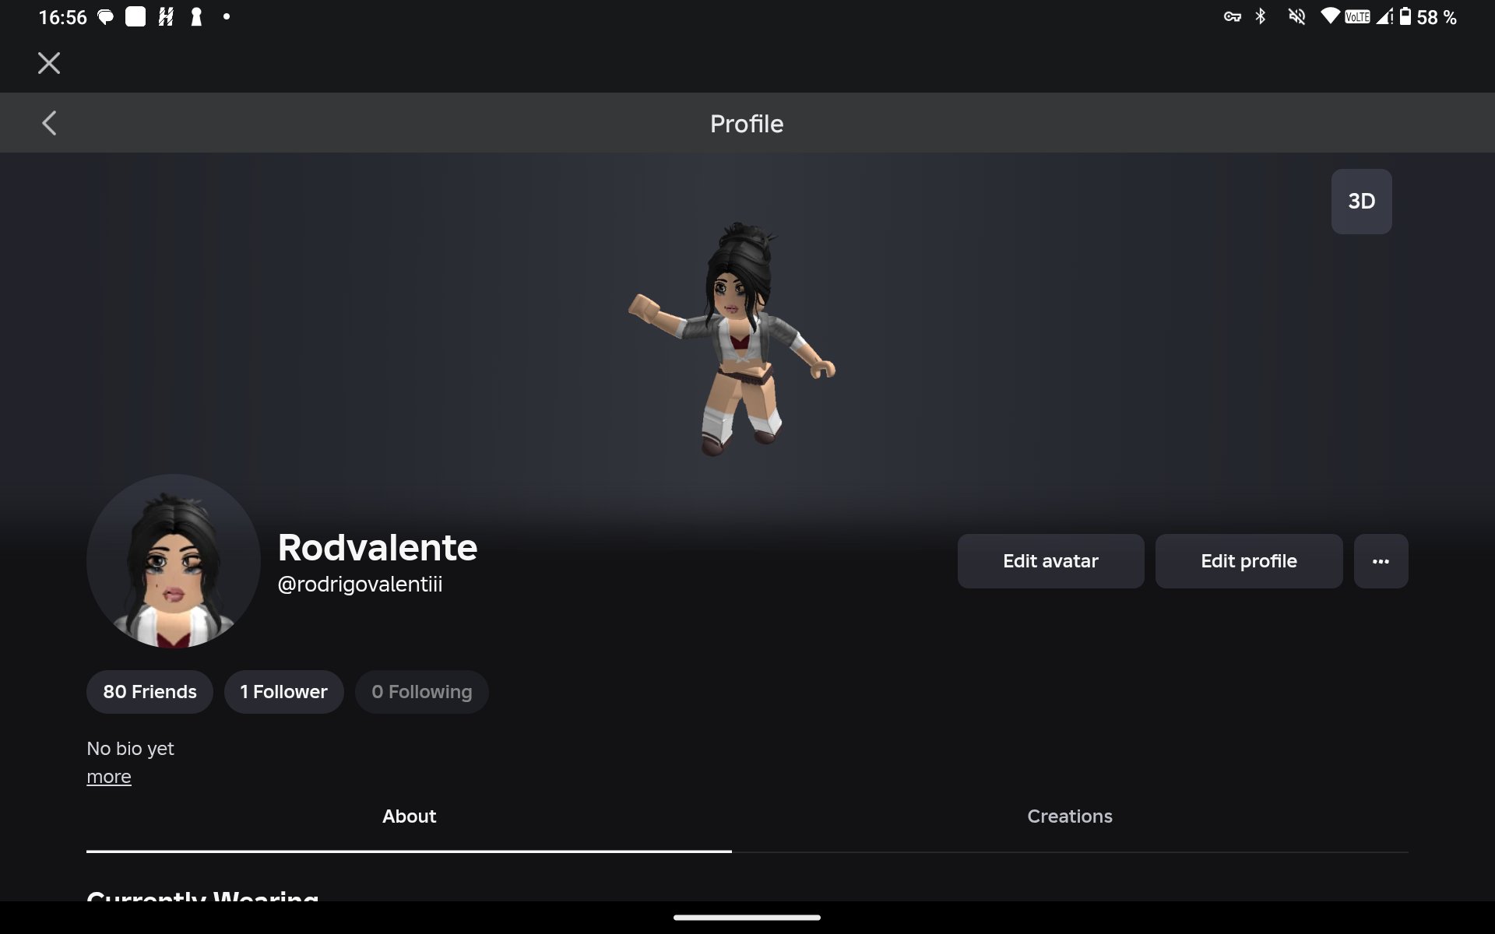Tap the chat bubble notification icon
This screenshot has width=1495, height=934.
[105, 17]
